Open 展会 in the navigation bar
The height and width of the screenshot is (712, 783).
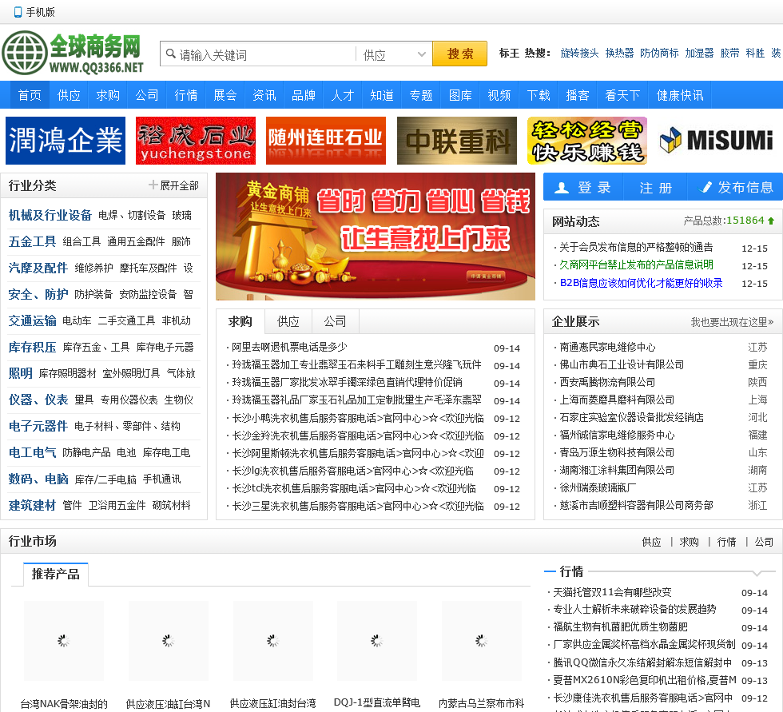click(225, 95)
